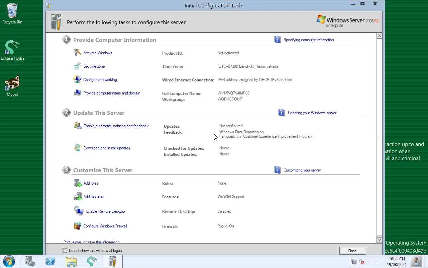Click the user picture at taskbar end
This screenshot has width=428, height=268.
(417, 261)
